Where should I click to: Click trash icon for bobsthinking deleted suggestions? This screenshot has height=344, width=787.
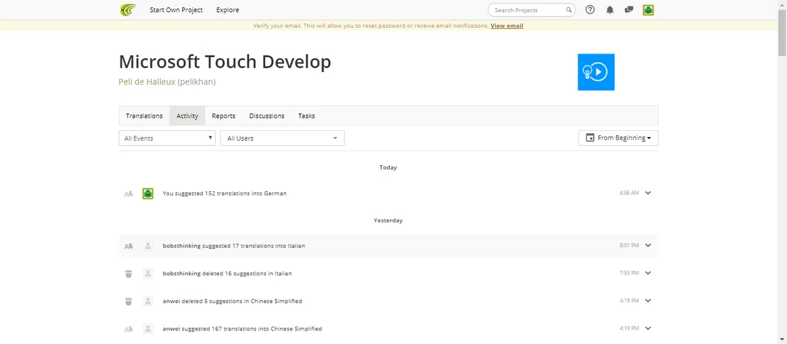click(129, 273)
